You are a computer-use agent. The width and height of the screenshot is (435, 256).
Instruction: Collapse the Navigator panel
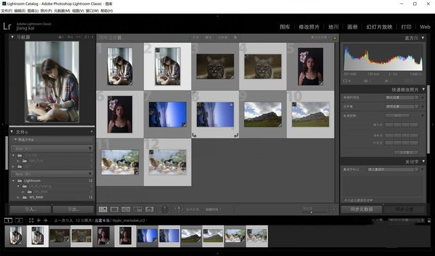(12, 37)
